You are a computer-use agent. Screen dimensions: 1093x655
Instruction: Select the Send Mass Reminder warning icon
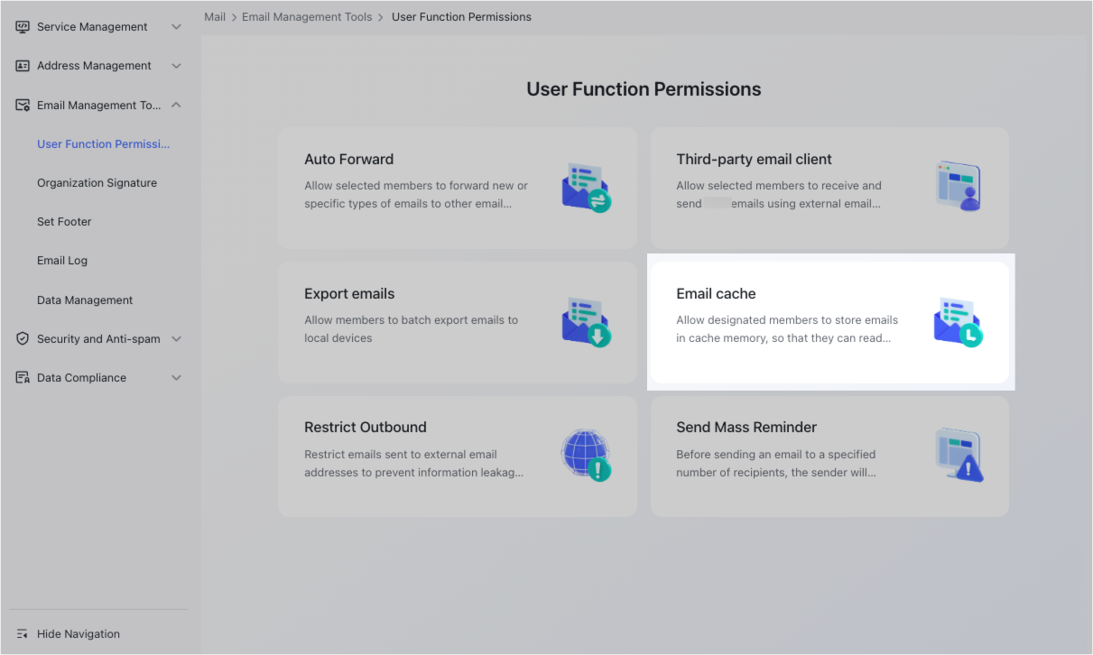click(x=959, y=454)
